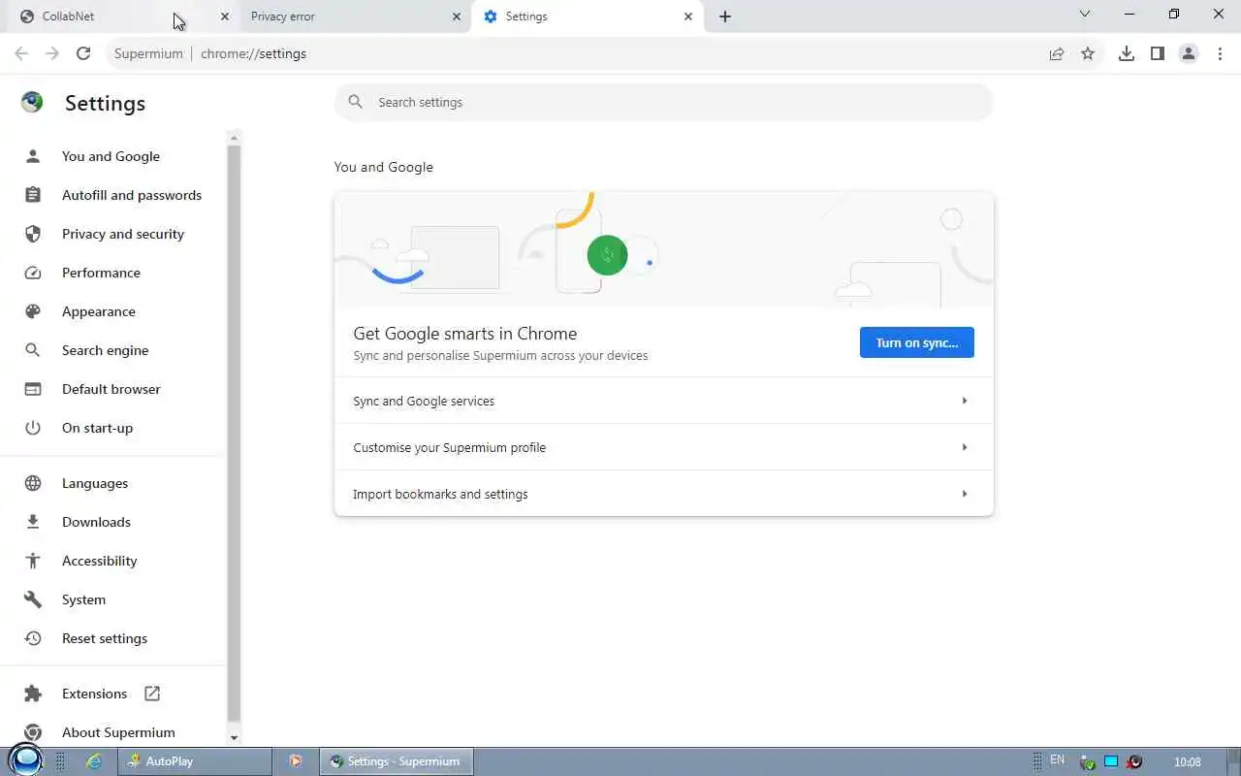Viewport: 1241px width, 776px height.
Task: Reload the page with the refresh icon
Action: click(83, 53)
